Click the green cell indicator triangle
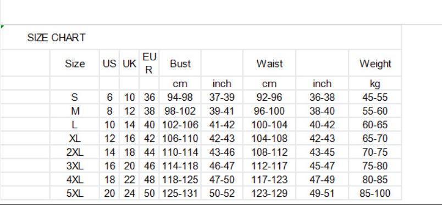This screenshot has width=442, height=205. [x=2, y=26]
